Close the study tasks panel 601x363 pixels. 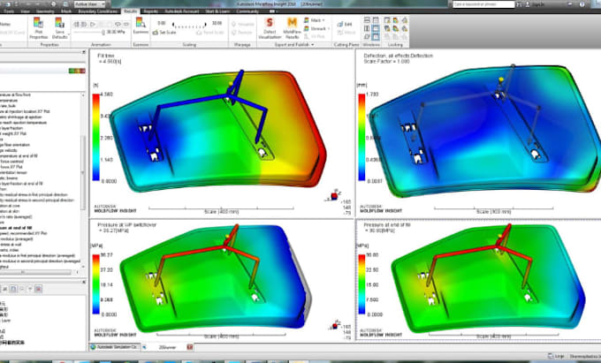coord(84,52)
